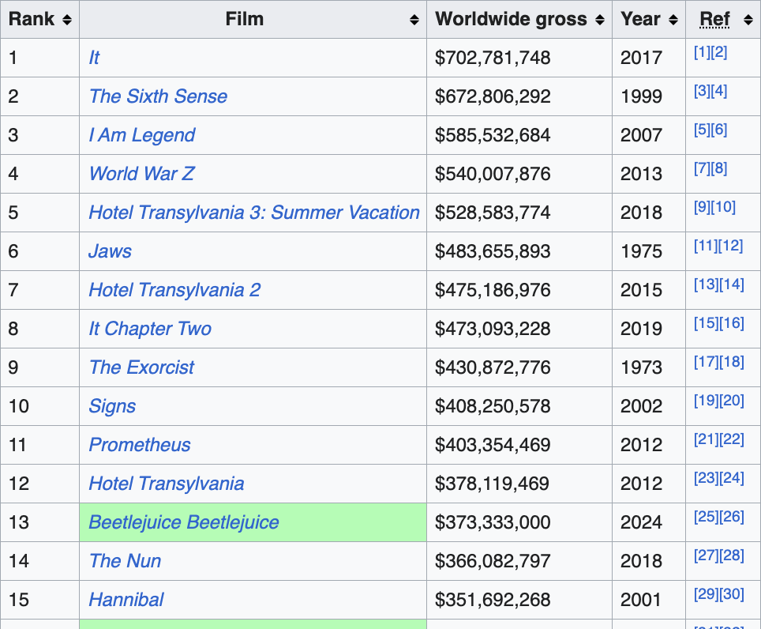Click reference [27] for The Nun

coord(707,556)
